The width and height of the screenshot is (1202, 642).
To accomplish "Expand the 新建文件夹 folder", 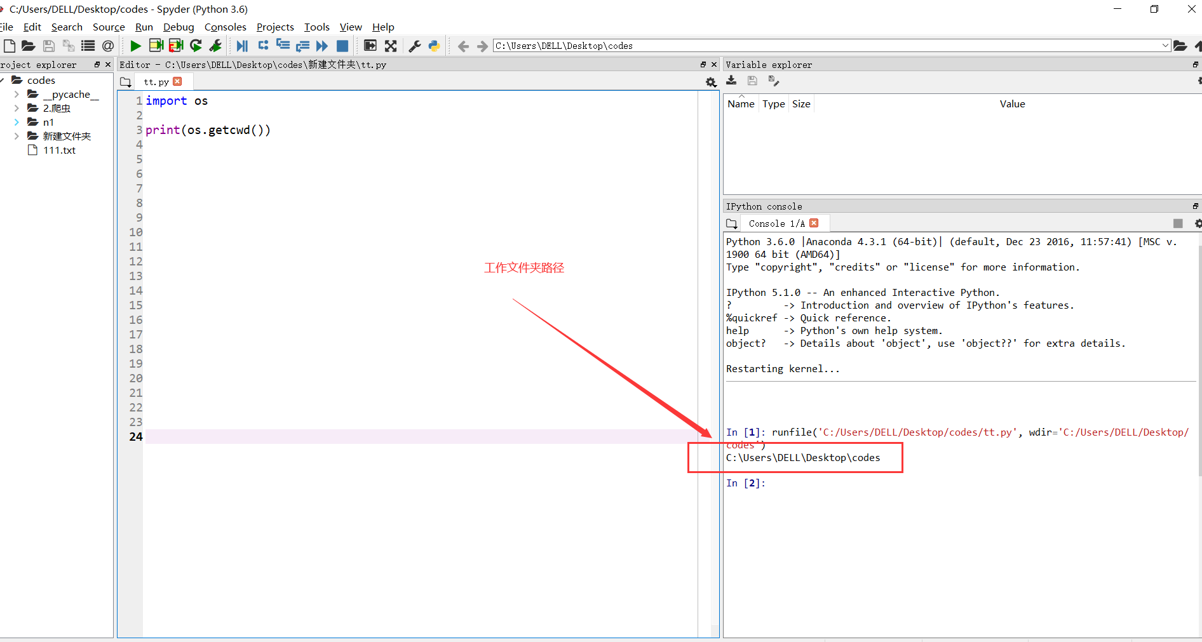I will [17, 136].
